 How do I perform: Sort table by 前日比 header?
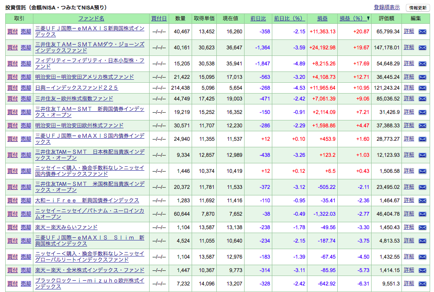click(x=258, y=18)
